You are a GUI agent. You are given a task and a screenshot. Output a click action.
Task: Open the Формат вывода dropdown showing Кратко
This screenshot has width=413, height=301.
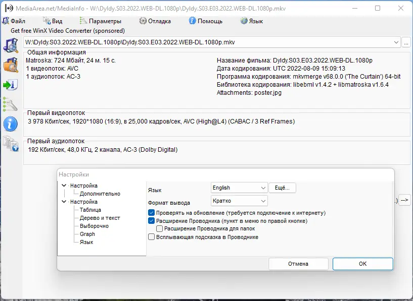point(239,201)
